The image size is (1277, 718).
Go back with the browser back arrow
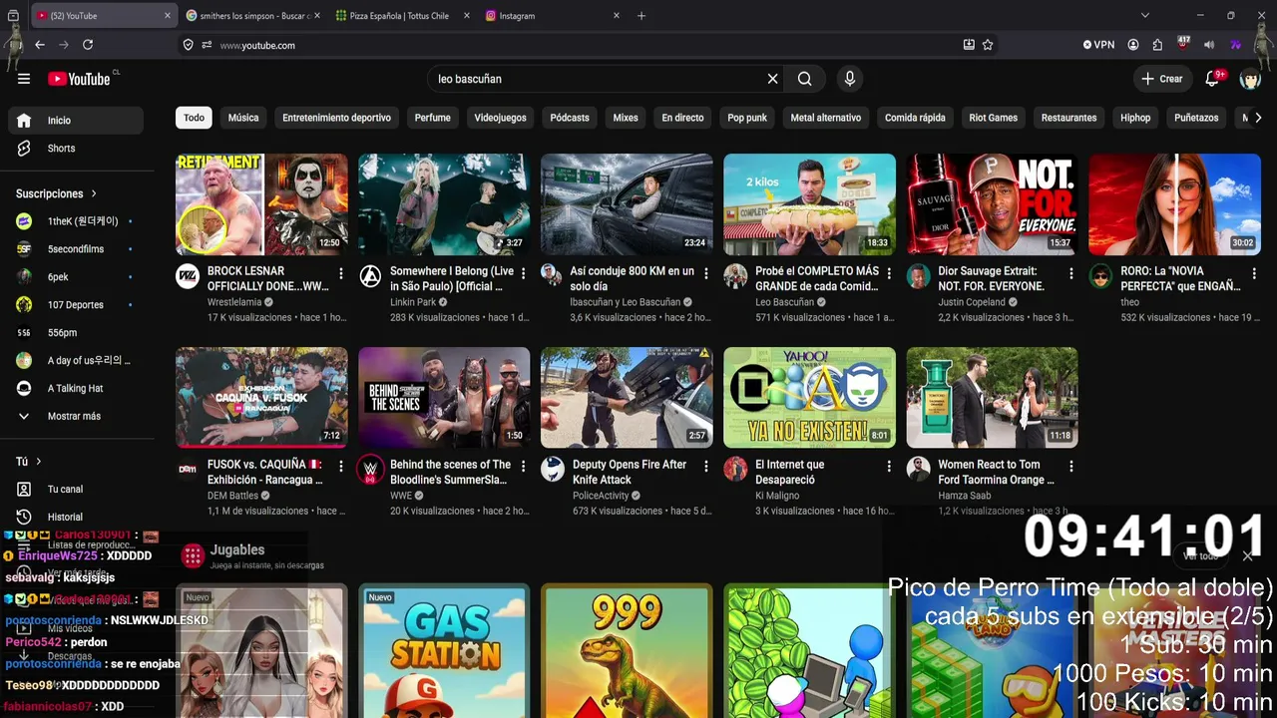[x=40, y=45]
